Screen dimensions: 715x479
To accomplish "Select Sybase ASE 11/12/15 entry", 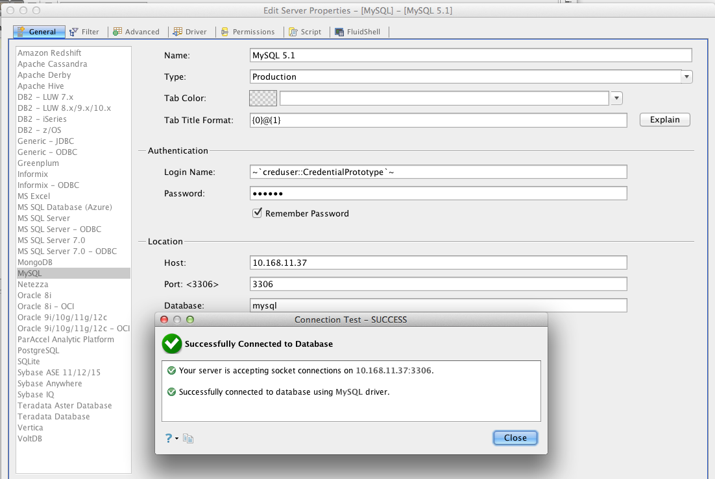I will (59, 372).
